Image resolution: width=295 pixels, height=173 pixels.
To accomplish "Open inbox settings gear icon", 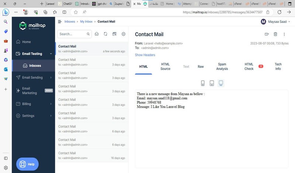I will tap(124, 34).
